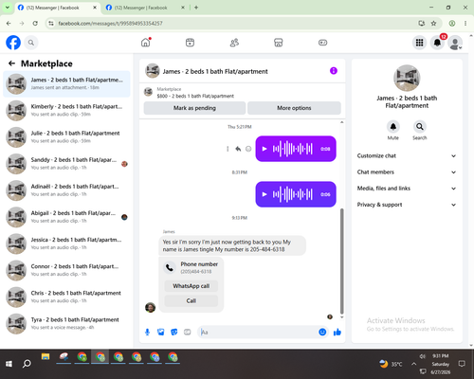The height and width of the screenshot is (379, 474).
Task: Open the Facebook logo home link
Action: point(13,43)
